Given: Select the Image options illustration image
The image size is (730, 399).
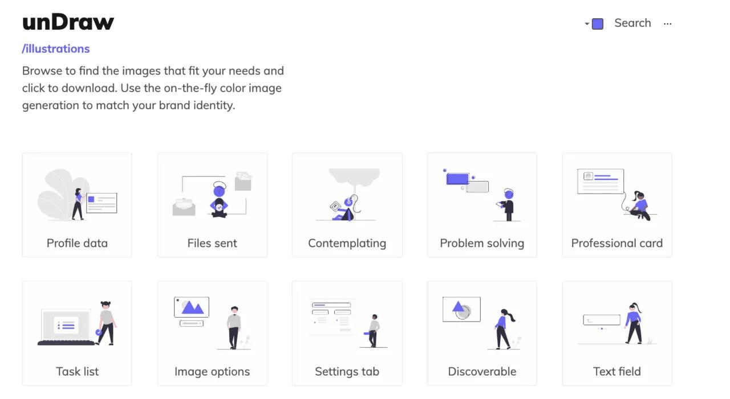Looking at the screenshot, I should [212, 323].
